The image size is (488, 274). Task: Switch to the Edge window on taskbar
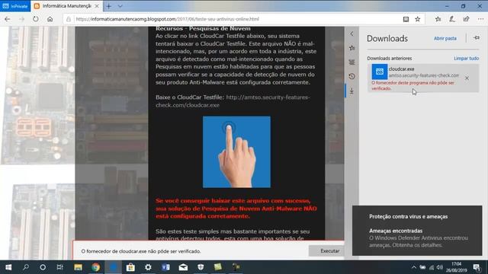pyautogui.click(x=113, y=267)
